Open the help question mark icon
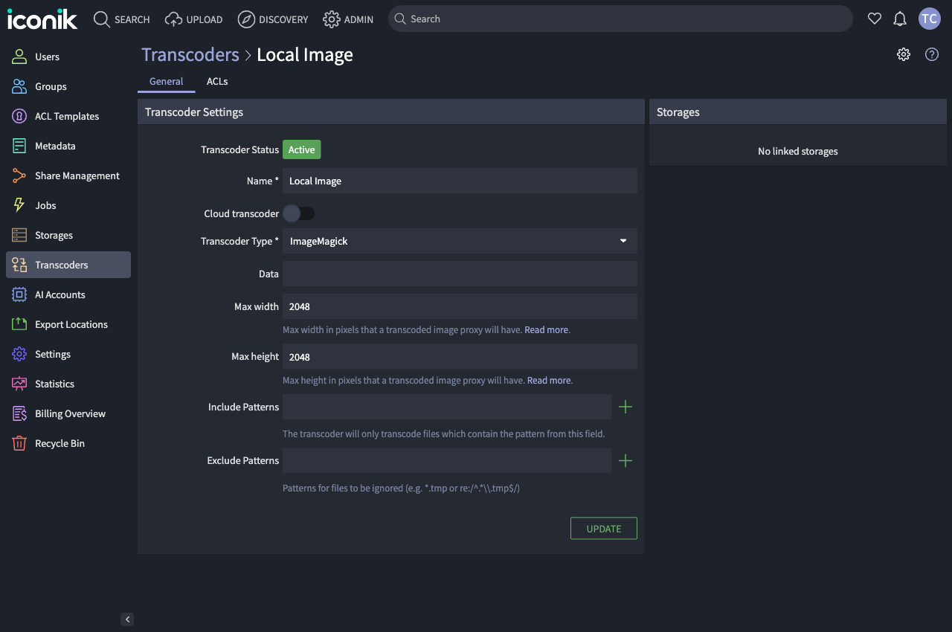Viewport: 952px width, 632px height. point(932,54)
